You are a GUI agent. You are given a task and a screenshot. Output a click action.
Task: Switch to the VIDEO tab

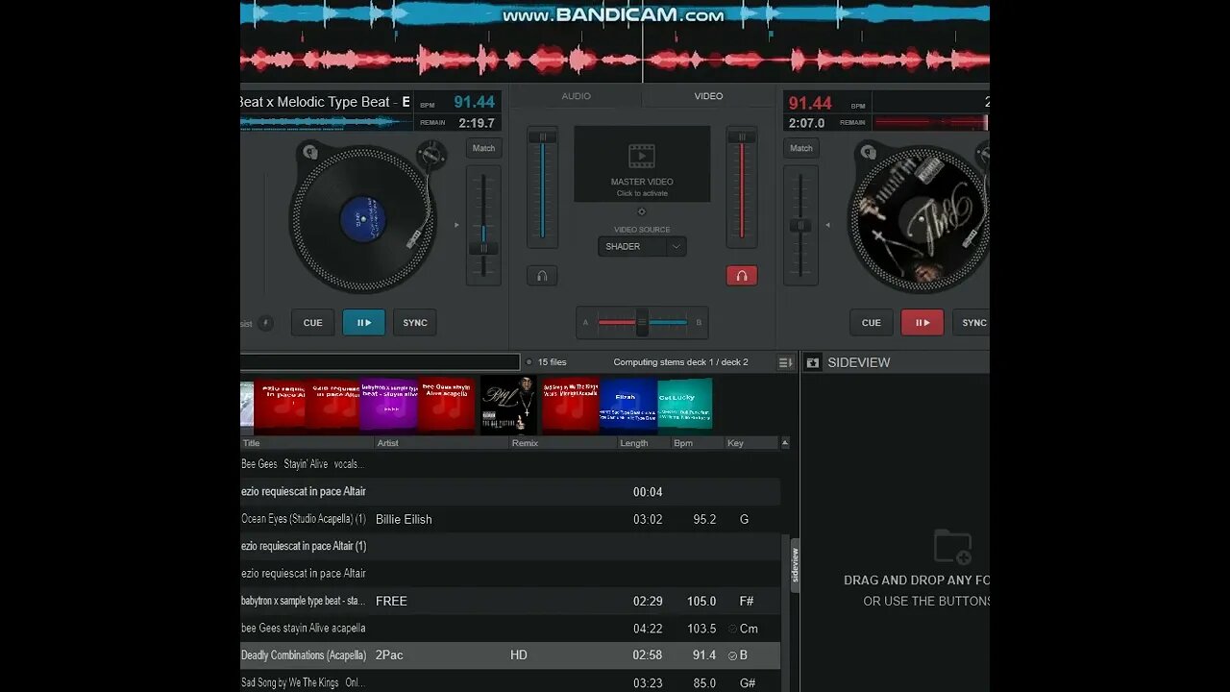point(709,96)
